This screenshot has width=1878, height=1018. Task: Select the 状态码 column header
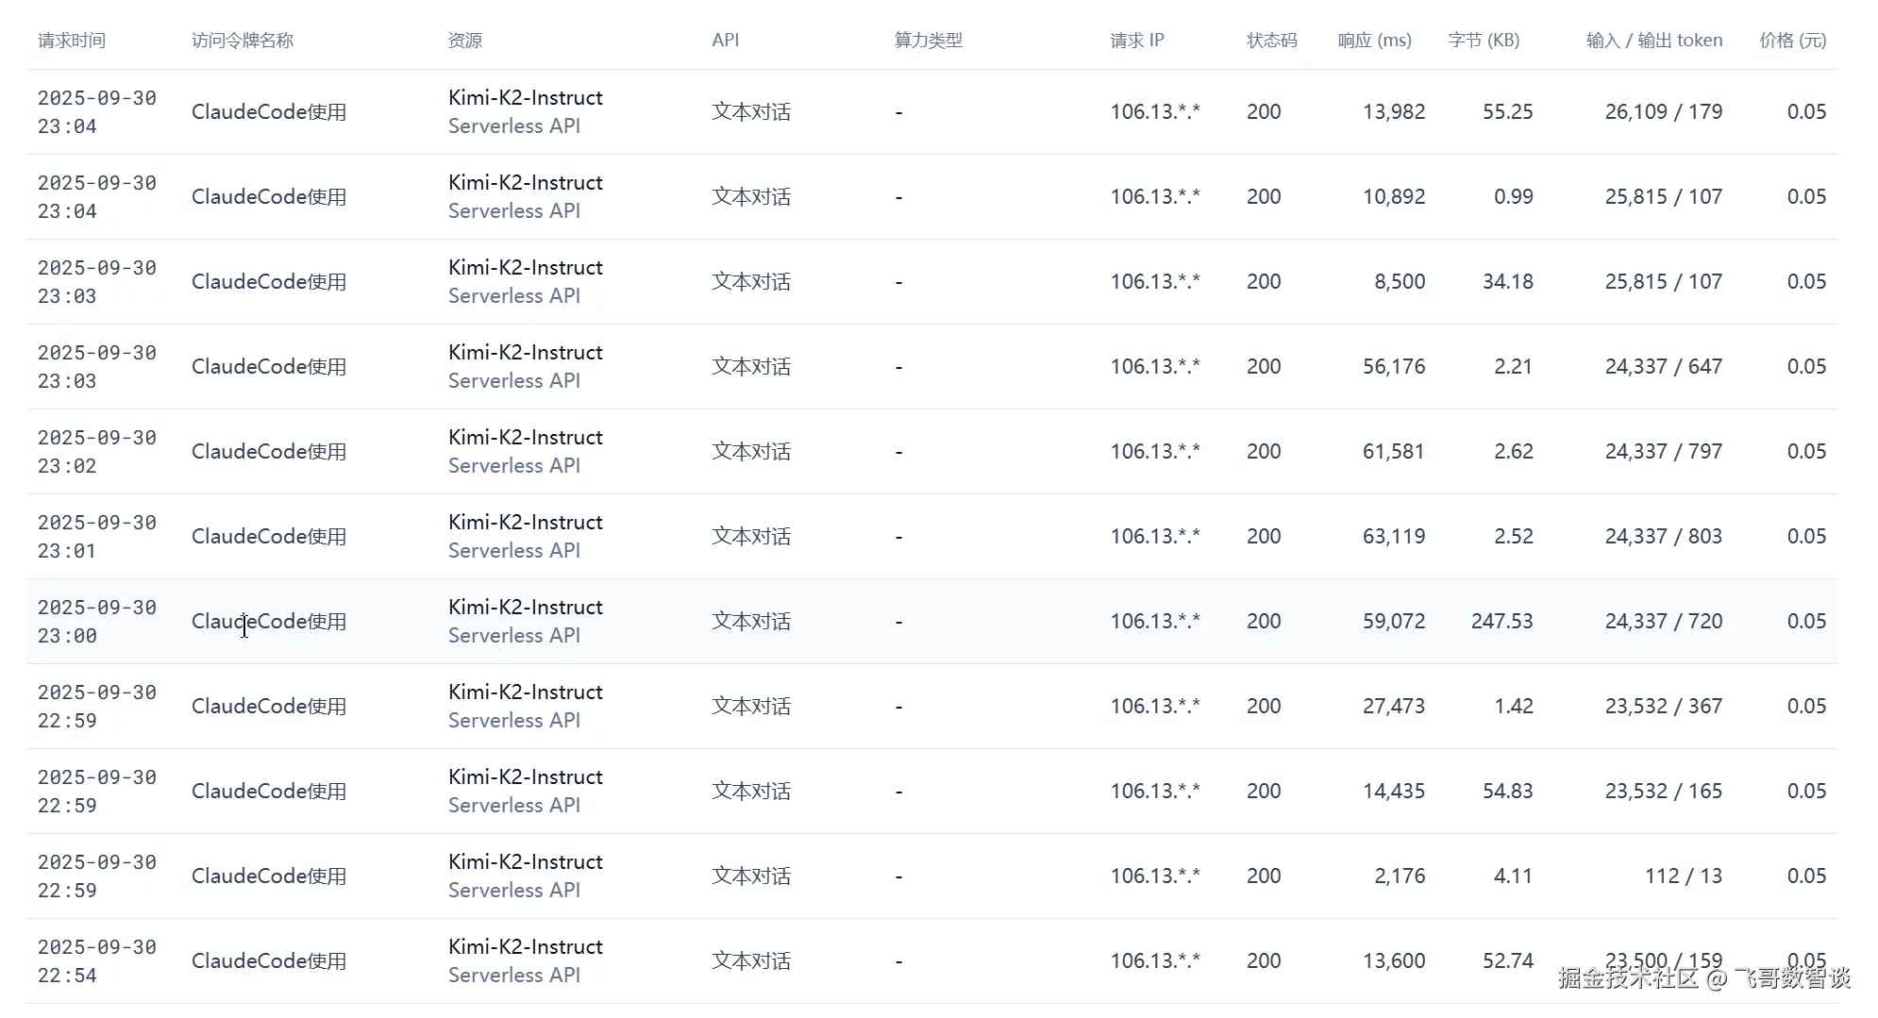click(1271, 41)
